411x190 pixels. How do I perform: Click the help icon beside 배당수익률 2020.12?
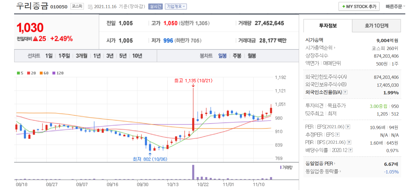pyautogui.click(x=351, y=150)
